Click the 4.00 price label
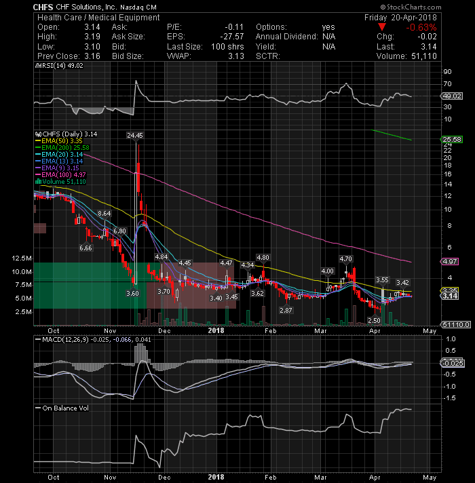This screenshot has width=475, height=483. point(328,271)
